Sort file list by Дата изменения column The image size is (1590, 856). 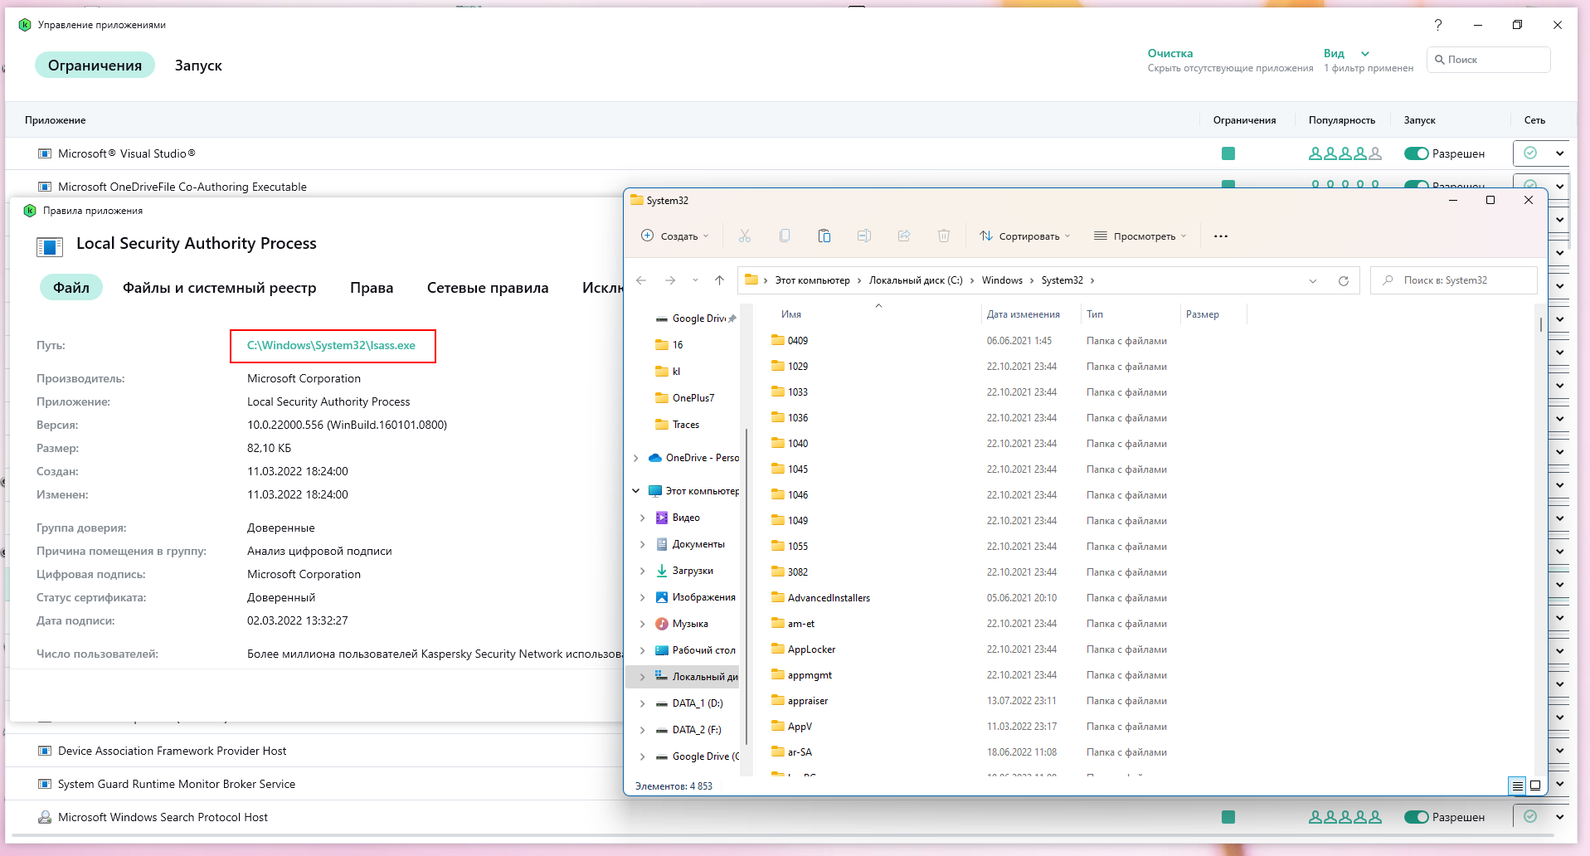tap(1024, 314)
